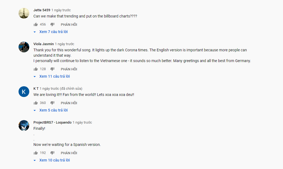Open Jette 5459's Eiffel Tower avatar
The height and width of the screenshot is (169, 283).
click(x=24, y=13)
